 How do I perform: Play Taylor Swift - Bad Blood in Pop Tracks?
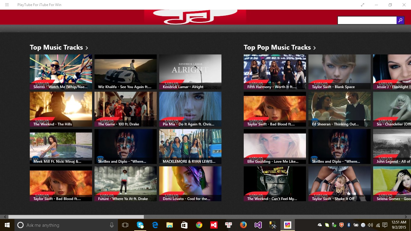[275, 109]
